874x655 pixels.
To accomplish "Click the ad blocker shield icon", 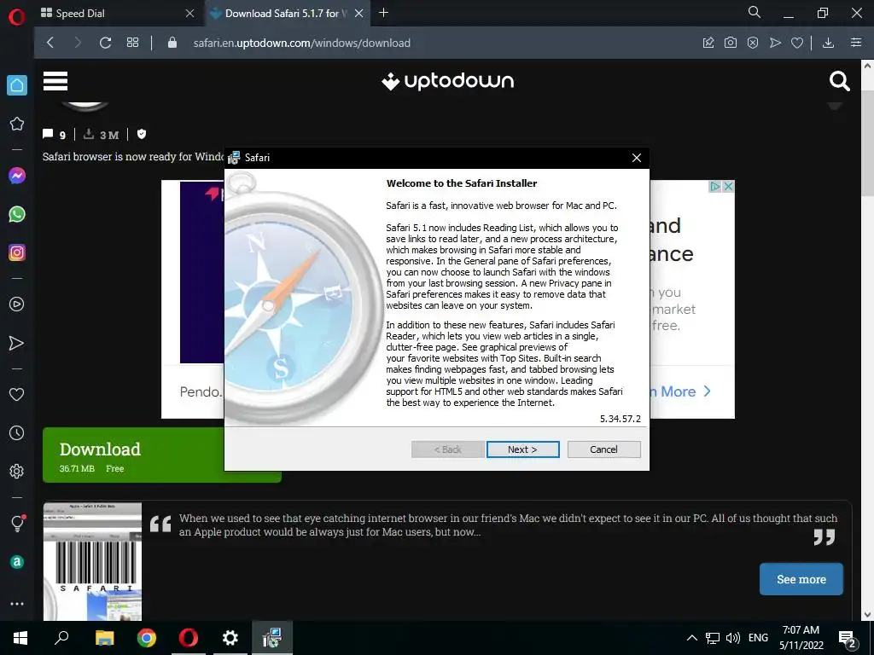I will click(x=753, y=43).
